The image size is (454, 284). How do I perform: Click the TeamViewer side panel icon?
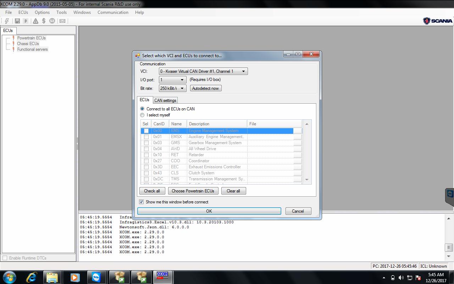(450, 194)
